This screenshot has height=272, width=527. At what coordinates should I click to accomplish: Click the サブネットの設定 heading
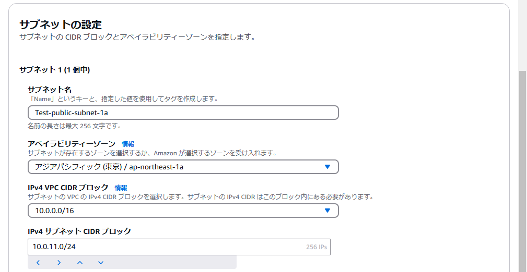(61, 24)
